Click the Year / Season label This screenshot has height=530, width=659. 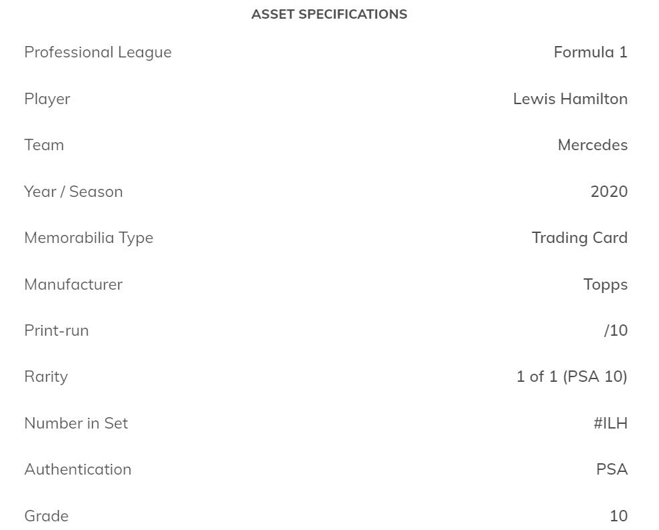click(x=74, y=192)
